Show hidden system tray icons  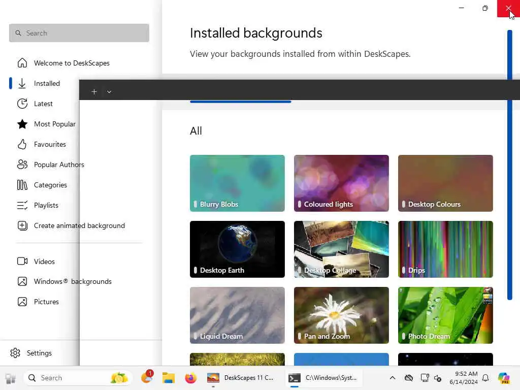tap(393, 378)
